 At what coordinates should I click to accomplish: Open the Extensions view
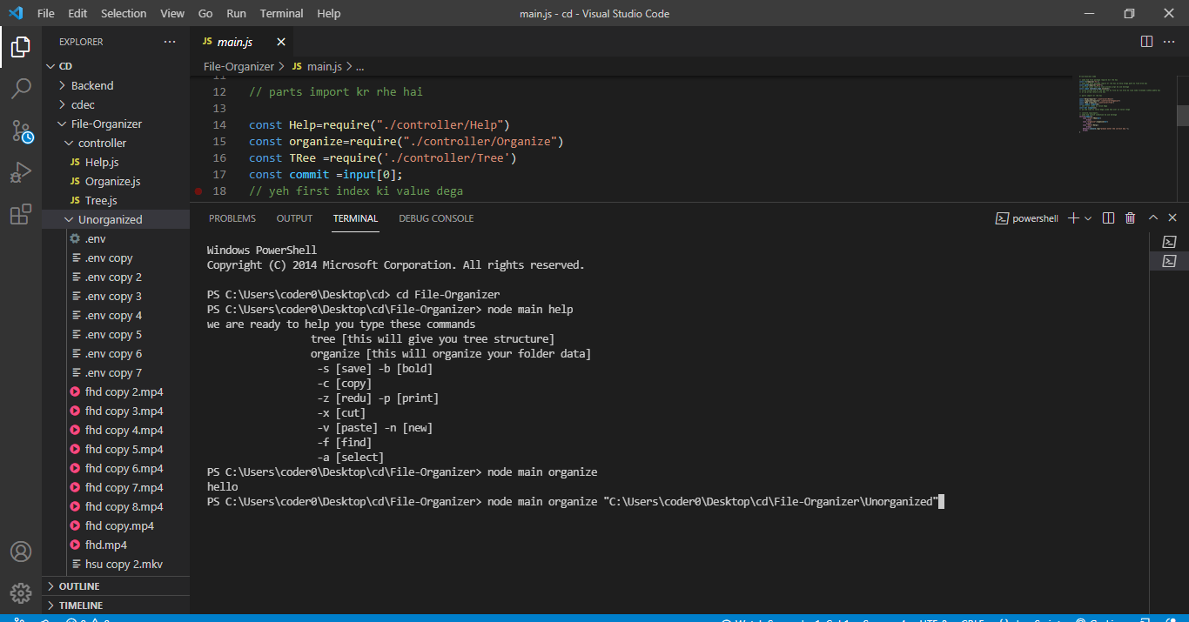coord(21,214)
